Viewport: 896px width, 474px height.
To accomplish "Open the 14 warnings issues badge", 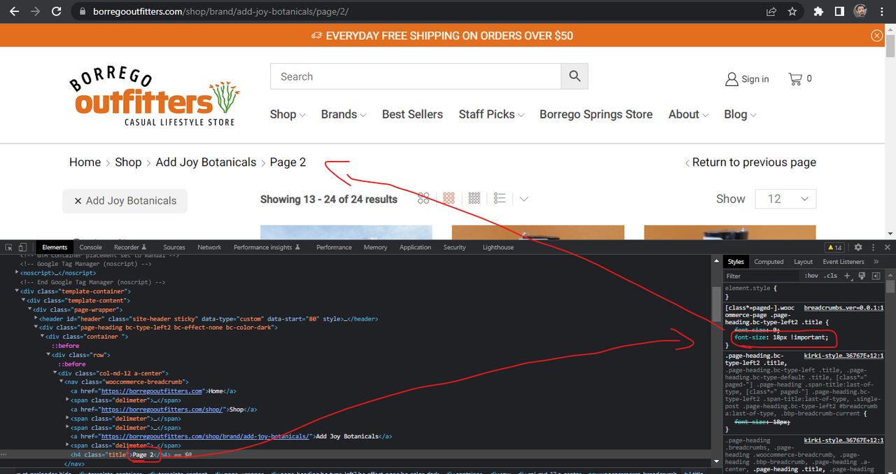I will [834, 247].
